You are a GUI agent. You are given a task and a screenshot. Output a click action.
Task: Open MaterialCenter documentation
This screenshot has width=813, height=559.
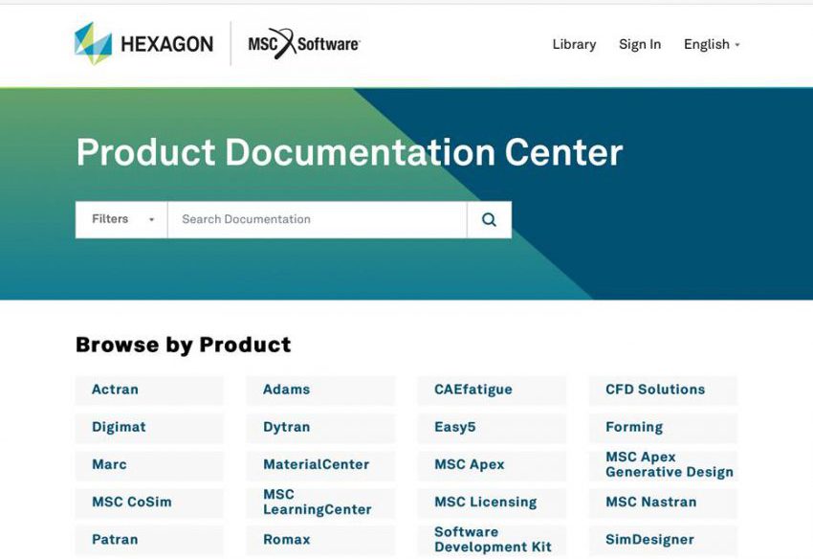tap(320, 464)
